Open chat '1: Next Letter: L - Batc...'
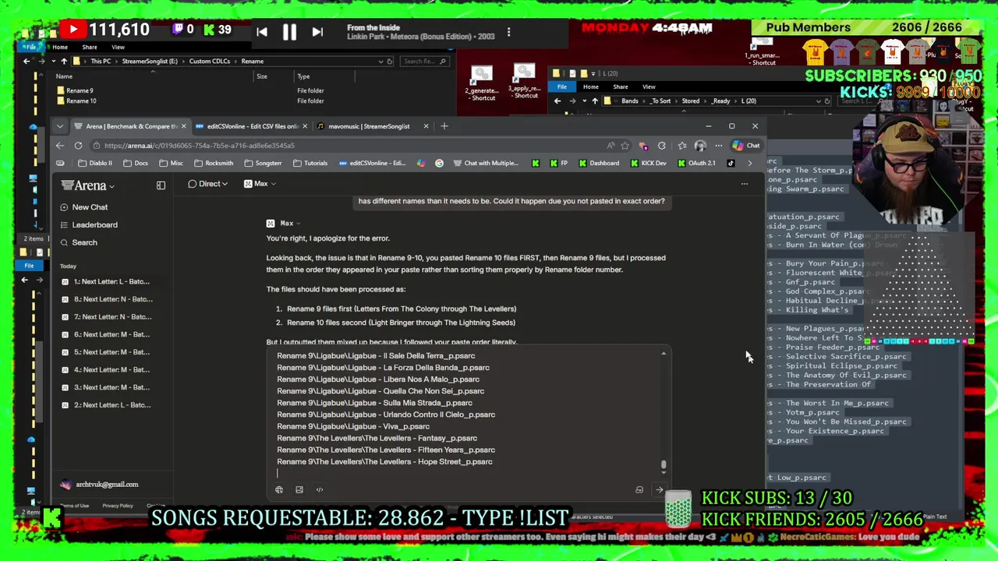 tap(111, 282)
